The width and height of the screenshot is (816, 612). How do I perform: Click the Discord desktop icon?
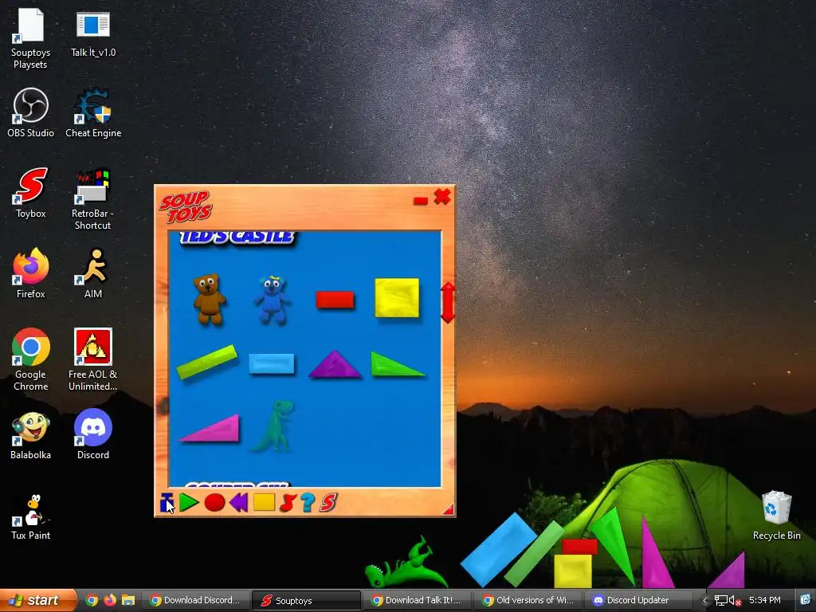coord(93,434)
